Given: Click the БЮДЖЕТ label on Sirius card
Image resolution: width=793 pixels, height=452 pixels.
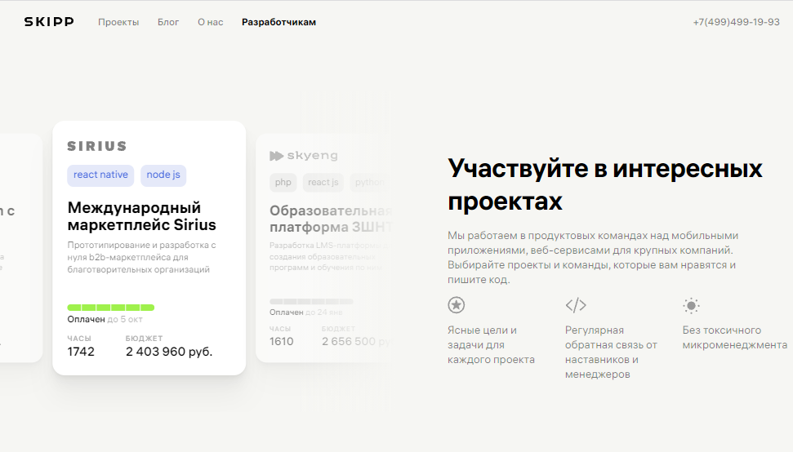Looking at the screenshot, I should 144,339.
